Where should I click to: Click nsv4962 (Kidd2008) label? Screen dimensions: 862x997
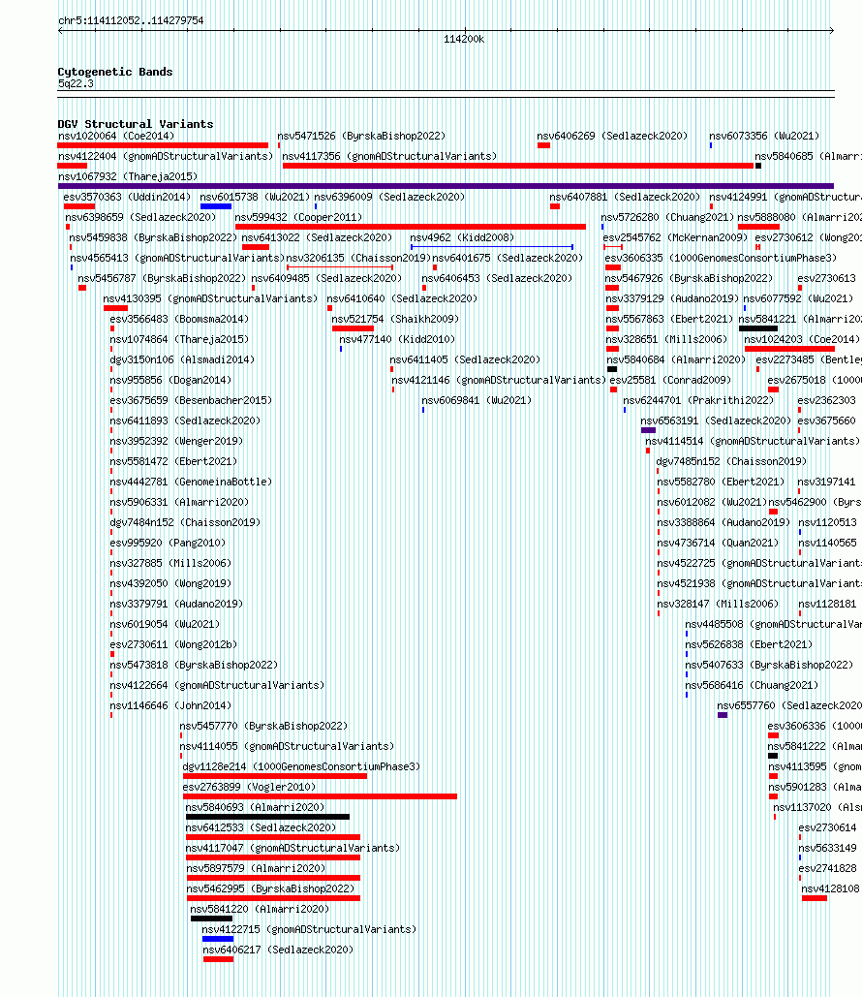click(462, 237)
